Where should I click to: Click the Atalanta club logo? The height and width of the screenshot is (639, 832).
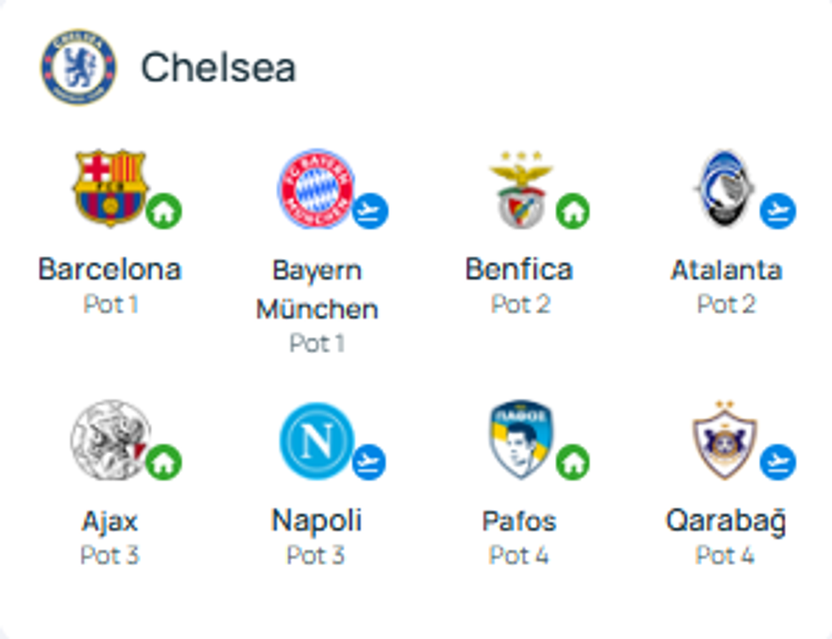pos(724,188)
